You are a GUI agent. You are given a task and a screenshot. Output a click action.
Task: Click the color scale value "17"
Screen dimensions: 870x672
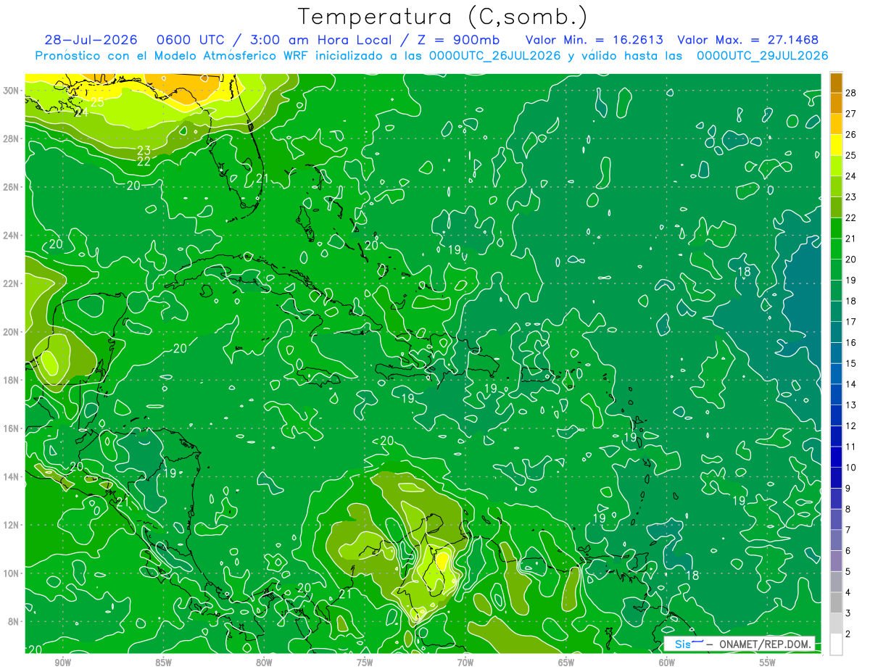pyautogui.click(x=851, y=322)
